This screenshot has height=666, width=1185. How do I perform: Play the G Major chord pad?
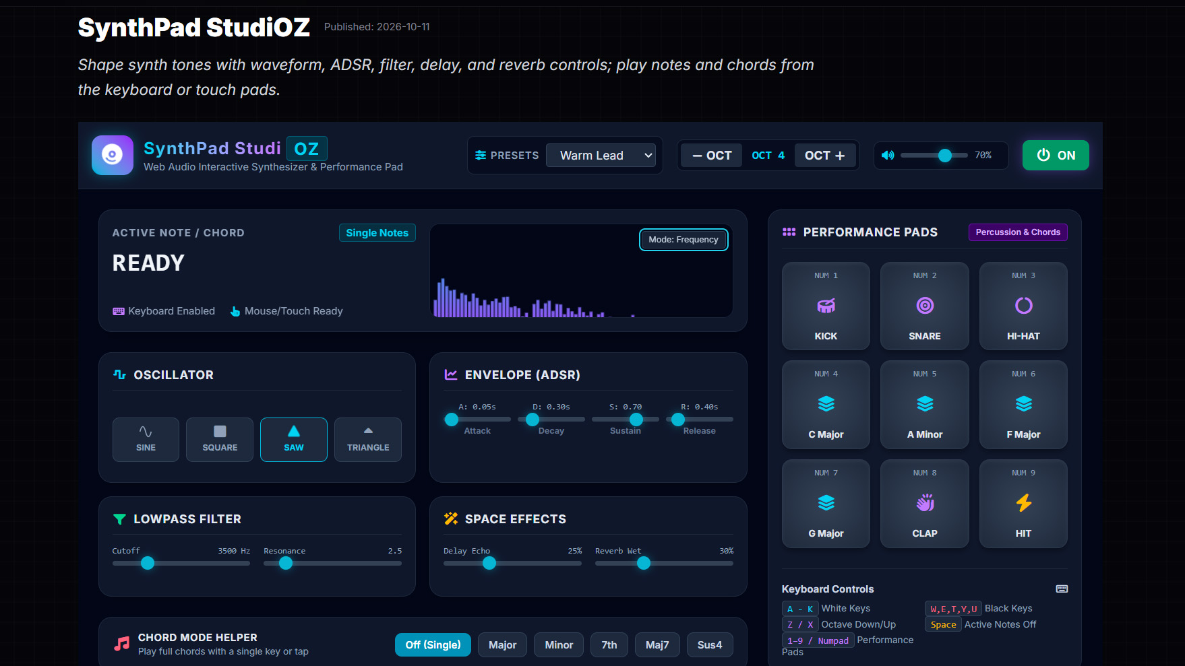click(826, 504)
